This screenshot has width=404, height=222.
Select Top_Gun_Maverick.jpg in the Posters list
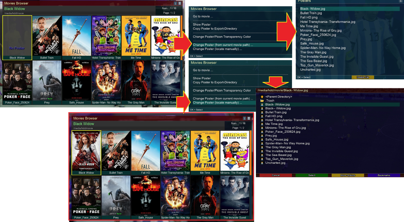click(x=317, y=65)
